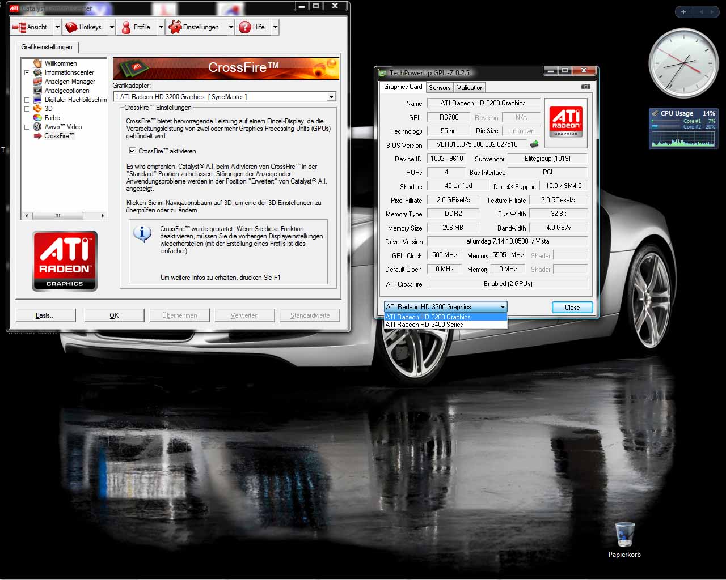The width and height of the screenshot is (726, 580).
Task: Expand the Avivo Video tree node
Action: [x=27, y=127]
